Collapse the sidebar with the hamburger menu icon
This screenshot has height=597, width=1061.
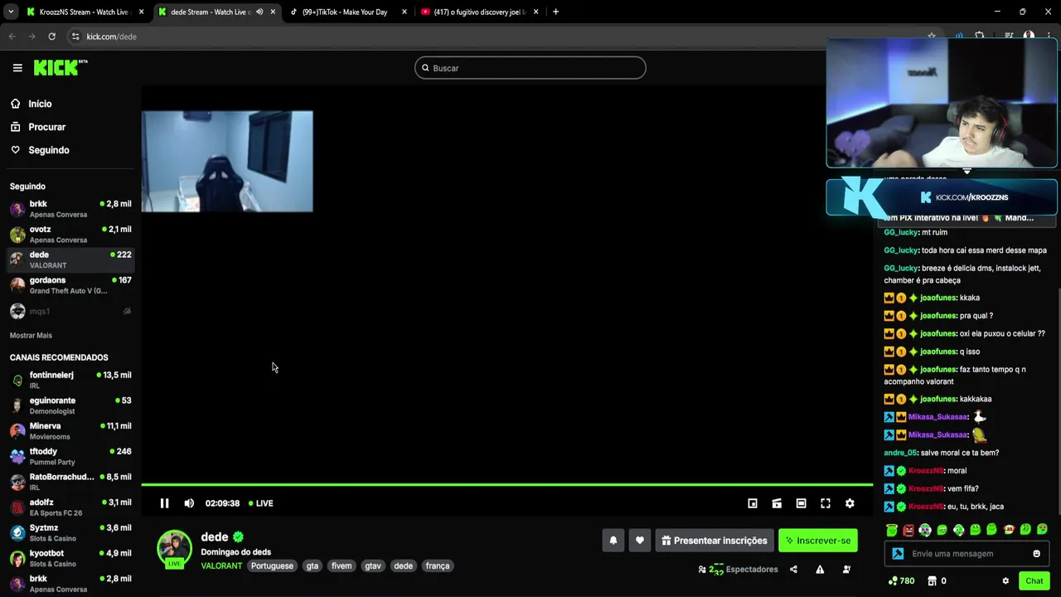[17, 68]
